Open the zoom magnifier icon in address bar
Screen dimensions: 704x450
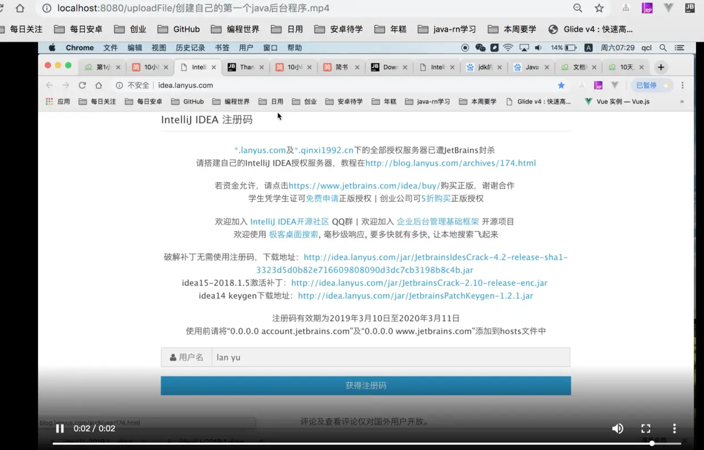(x=577, y=8)
